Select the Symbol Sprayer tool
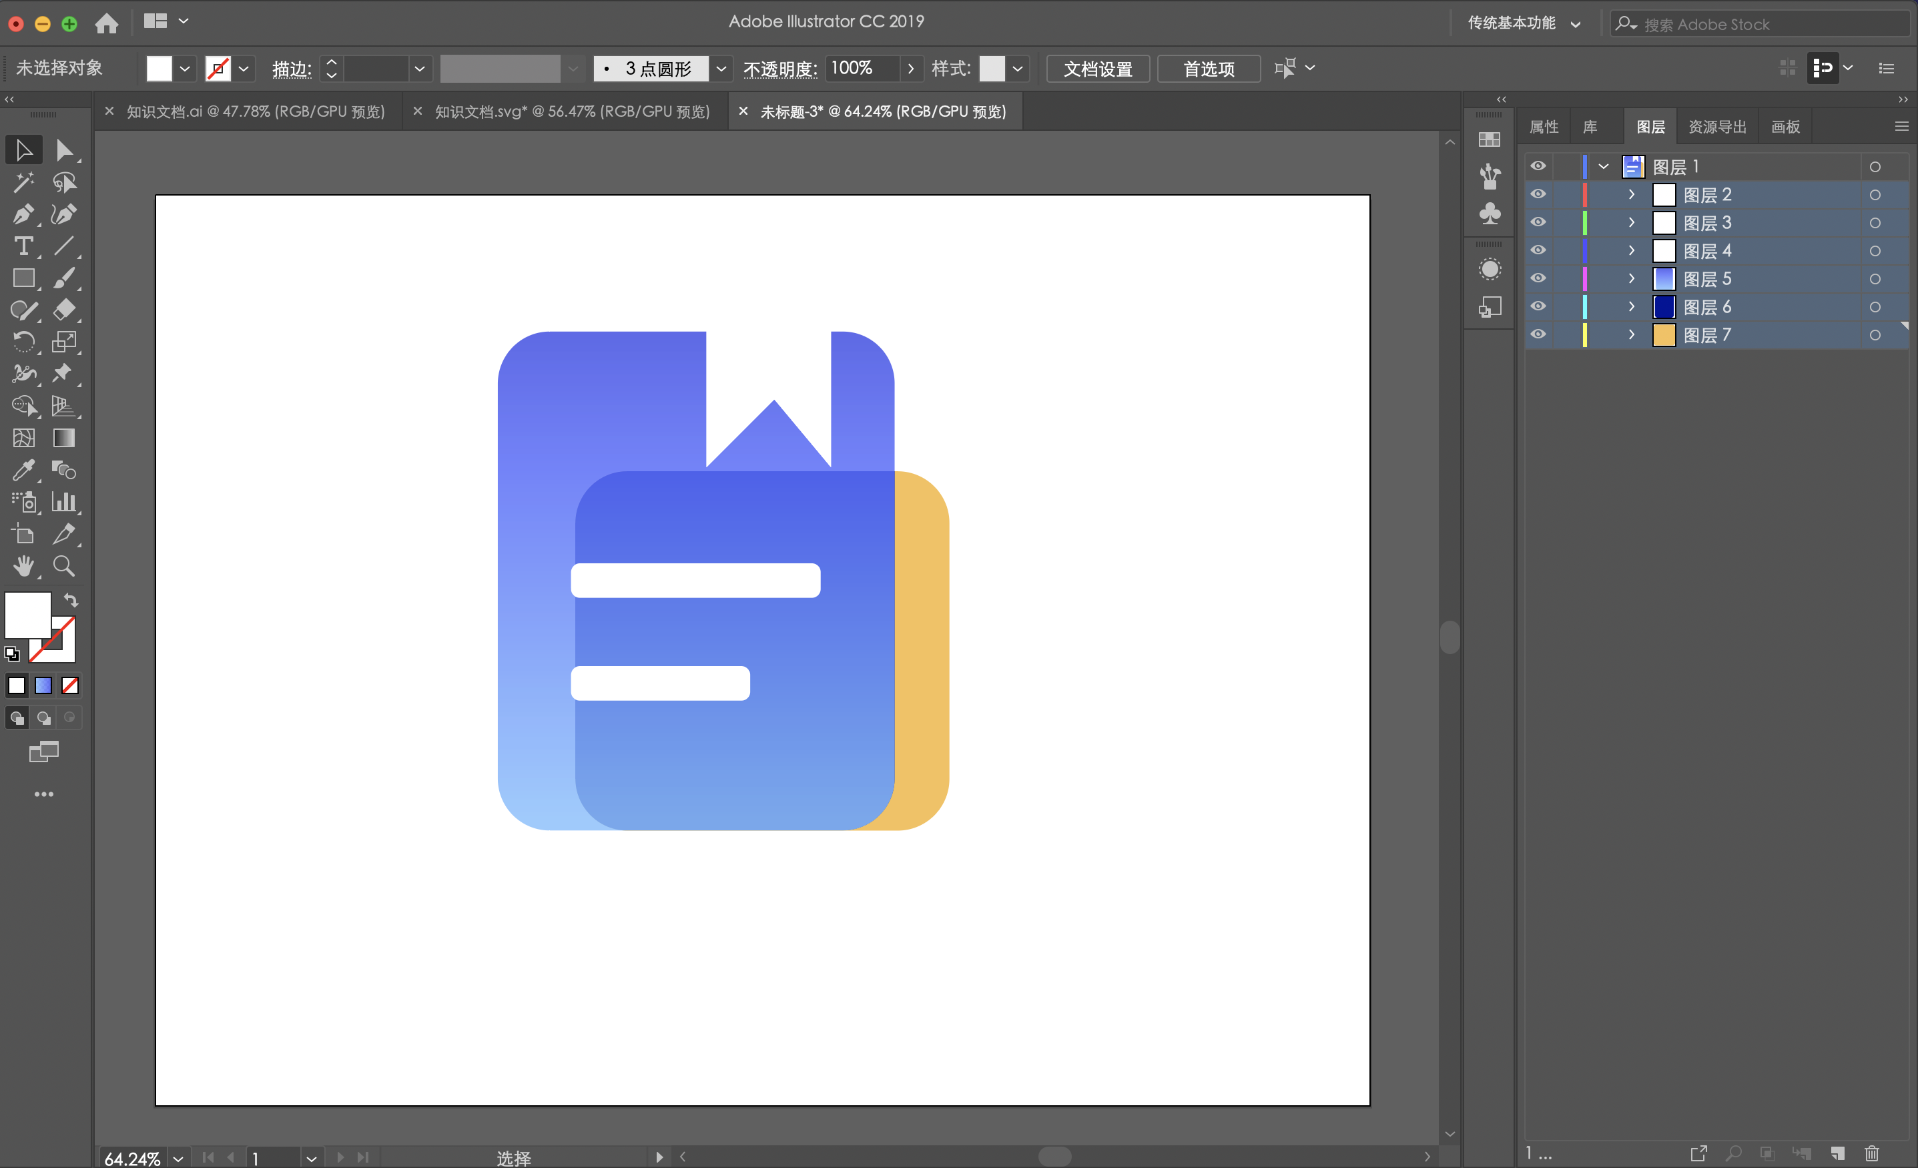Image resolution: width=1918 pixels, height=1168 pixels. click(23, 501)
